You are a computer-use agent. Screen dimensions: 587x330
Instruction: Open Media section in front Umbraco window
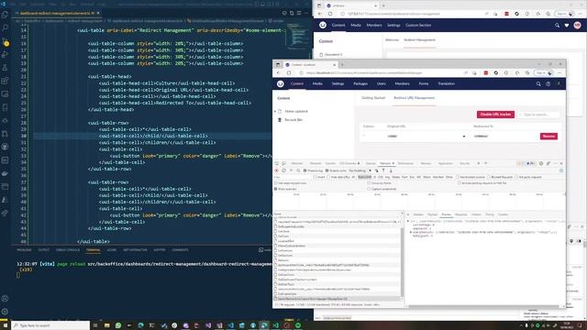pos(317,83)
